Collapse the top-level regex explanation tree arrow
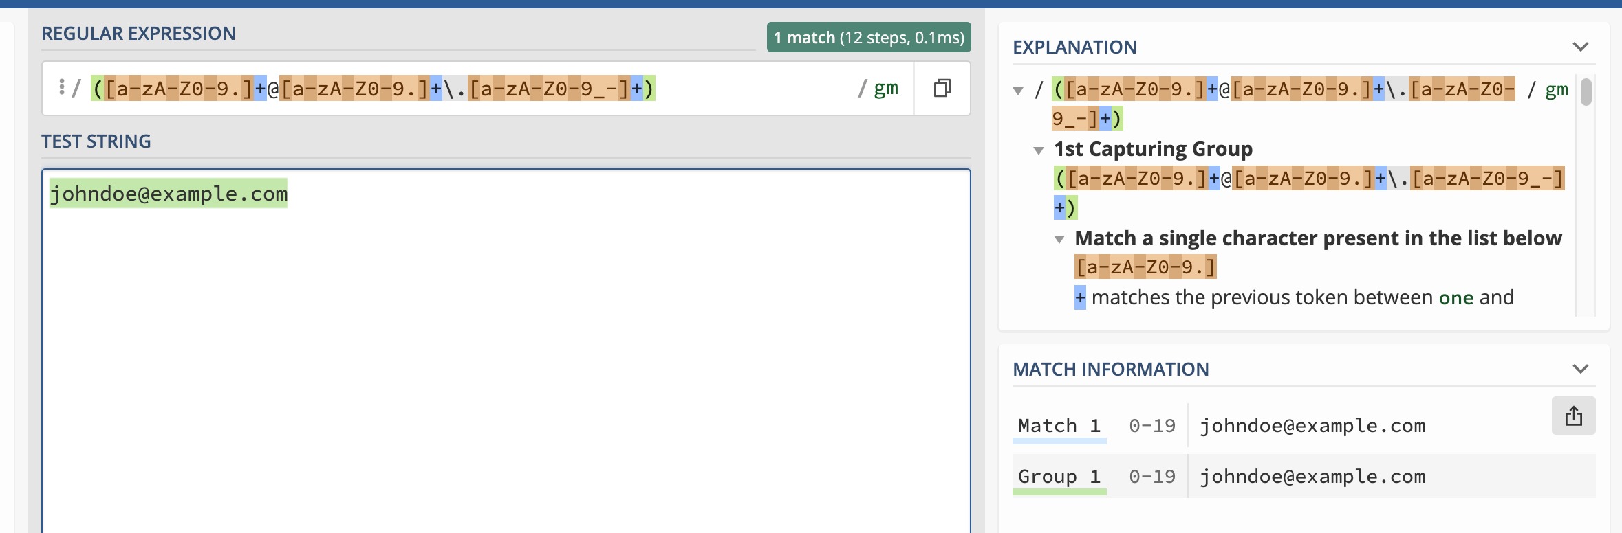Viewport: 1622px width, 533px height. [1018, 91]
